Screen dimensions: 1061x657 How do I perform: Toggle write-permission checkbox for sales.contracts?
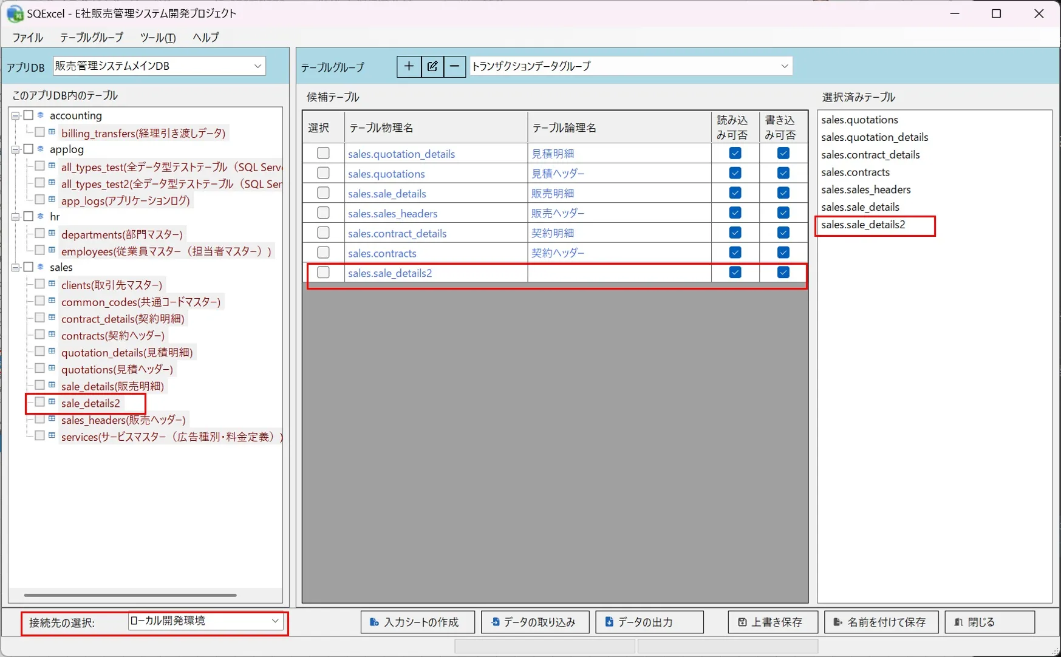(x=783, y=253)
